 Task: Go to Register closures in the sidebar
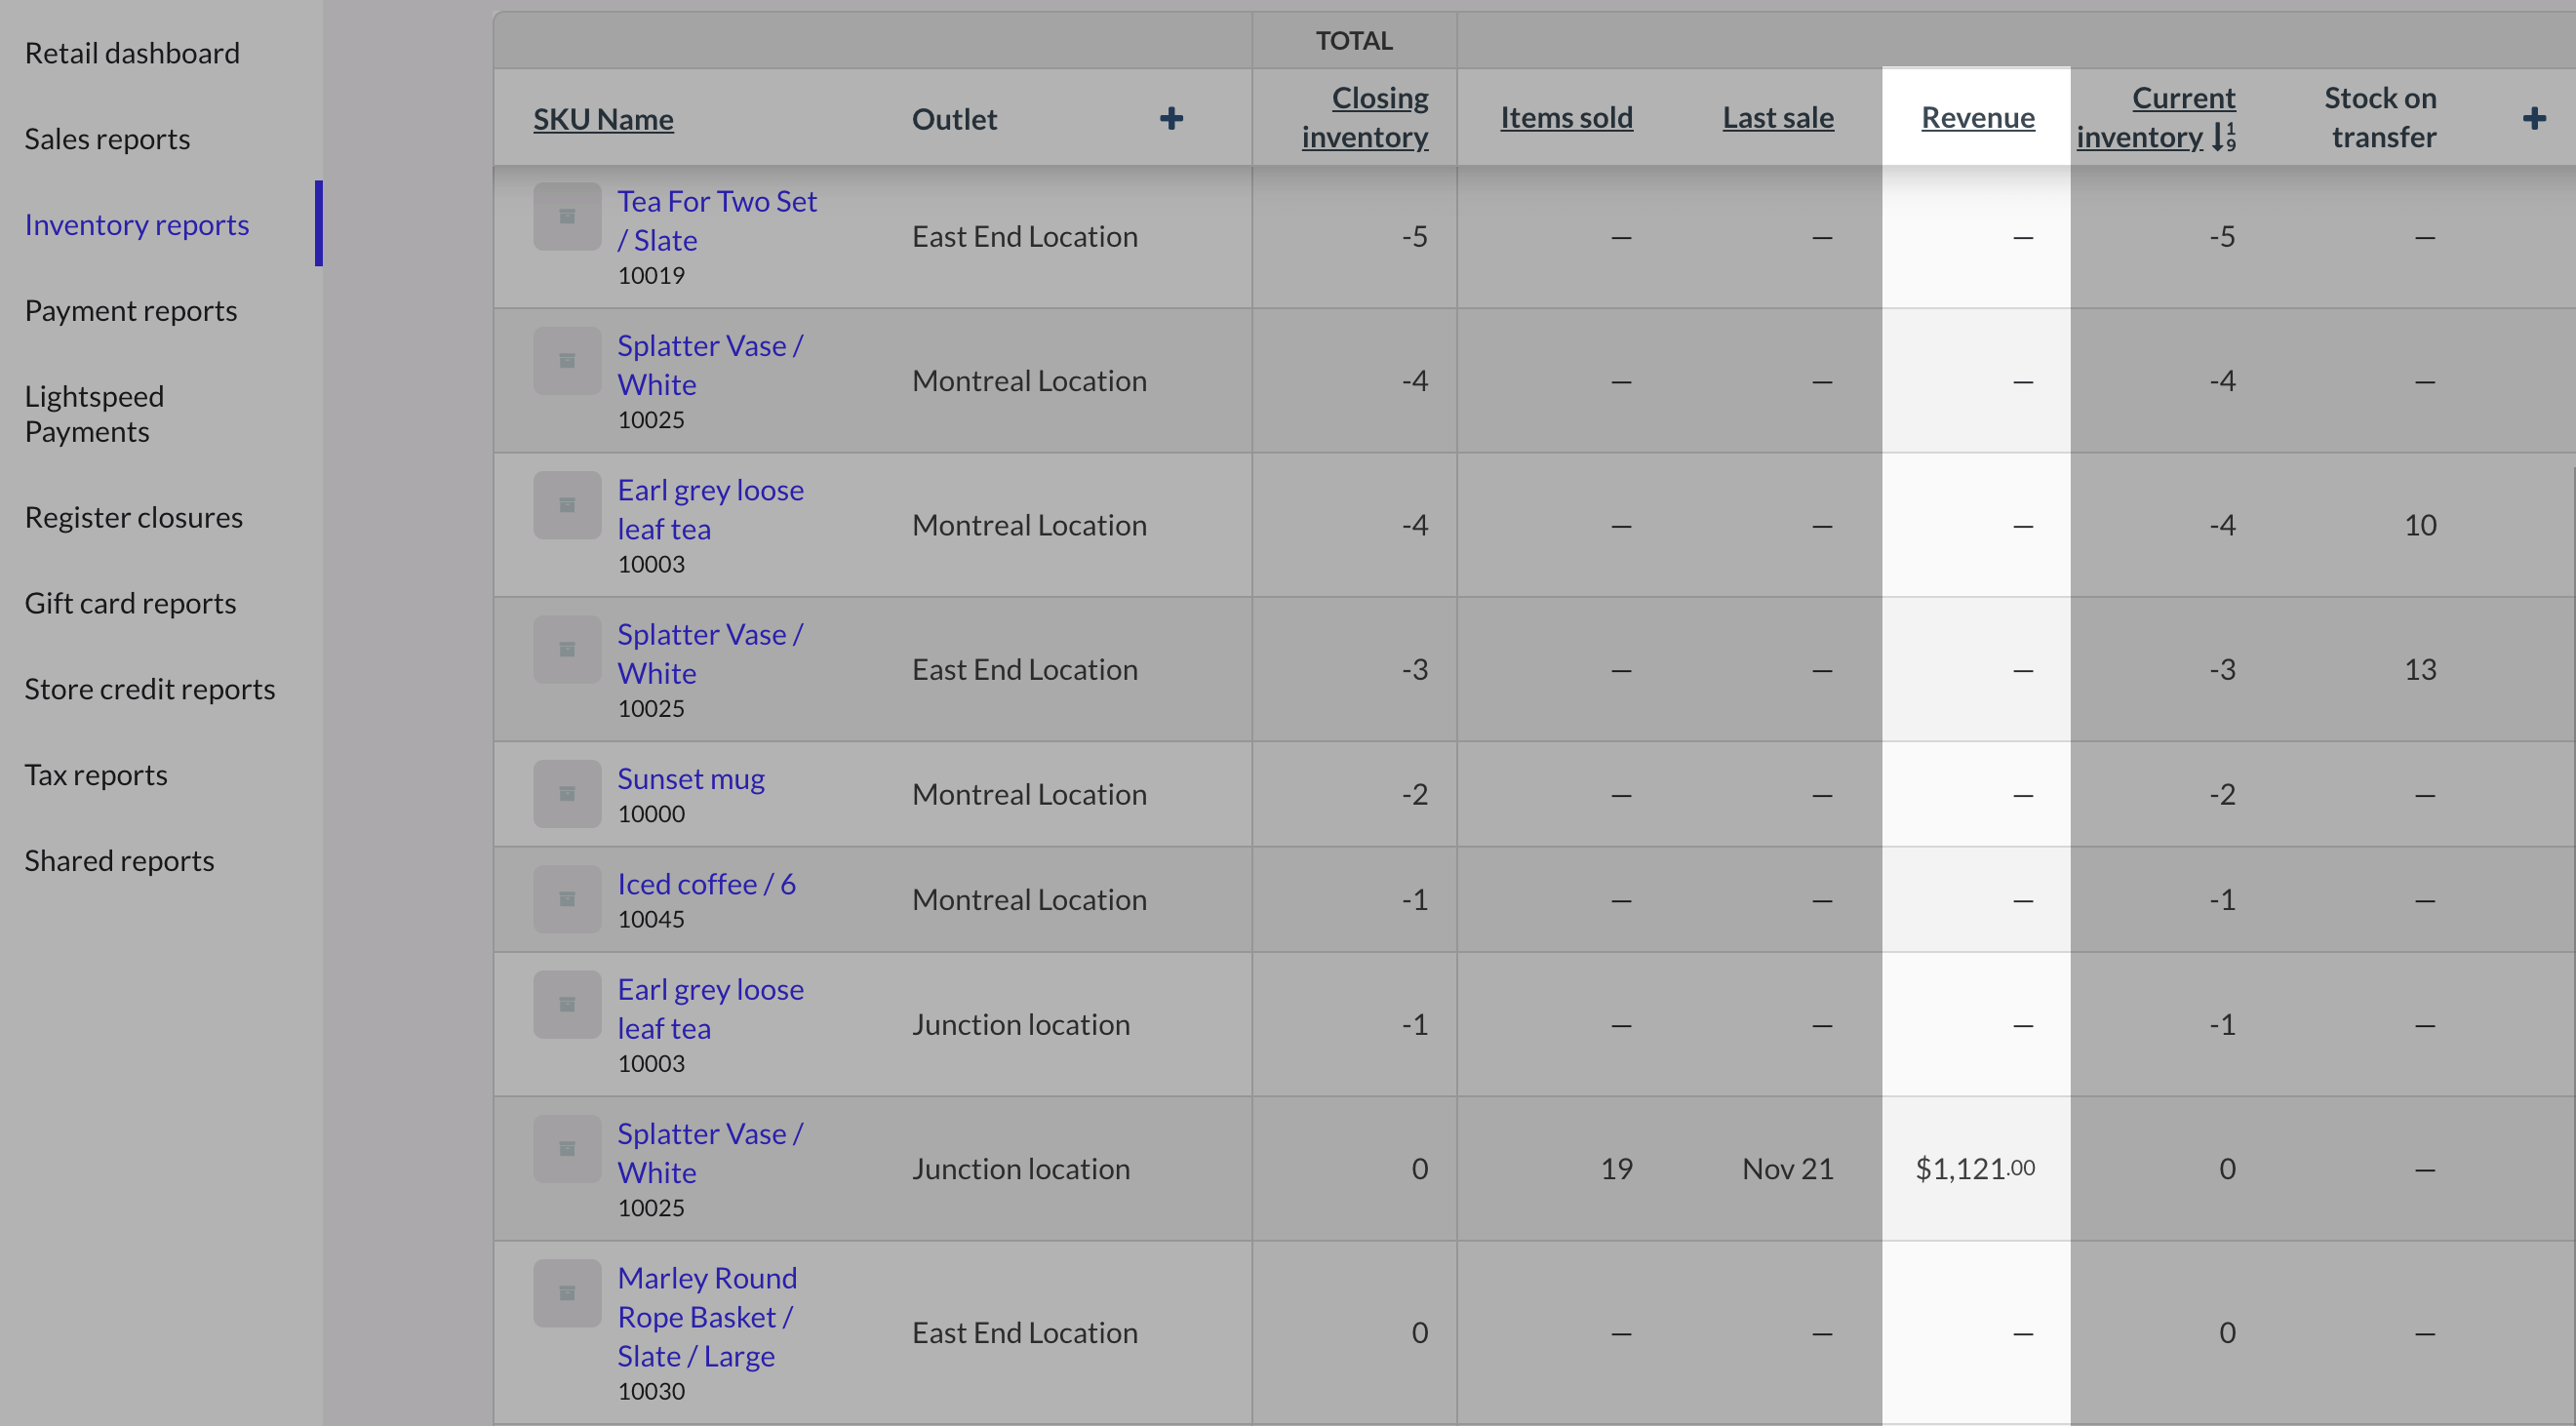coord(133,517)
